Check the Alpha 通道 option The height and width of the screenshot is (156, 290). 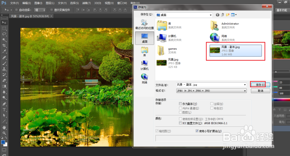[180, 108]
